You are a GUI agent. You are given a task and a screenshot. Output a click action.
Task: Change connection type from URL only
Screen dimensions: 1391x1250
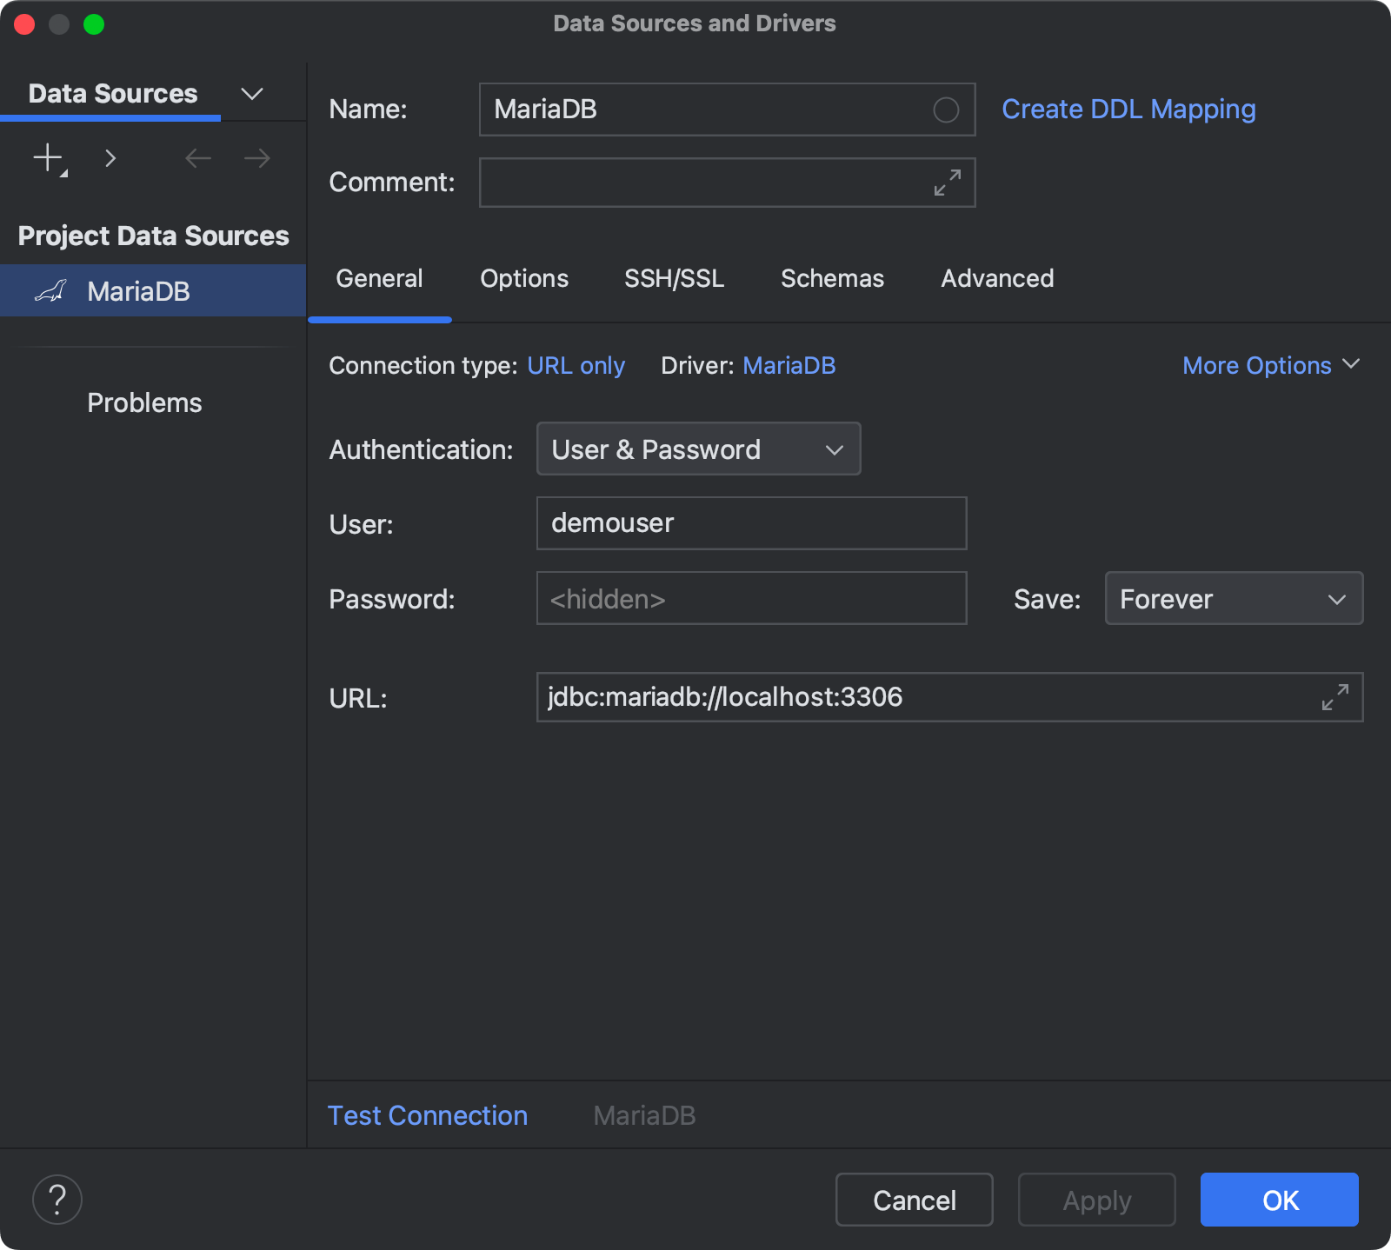[576, 365]
